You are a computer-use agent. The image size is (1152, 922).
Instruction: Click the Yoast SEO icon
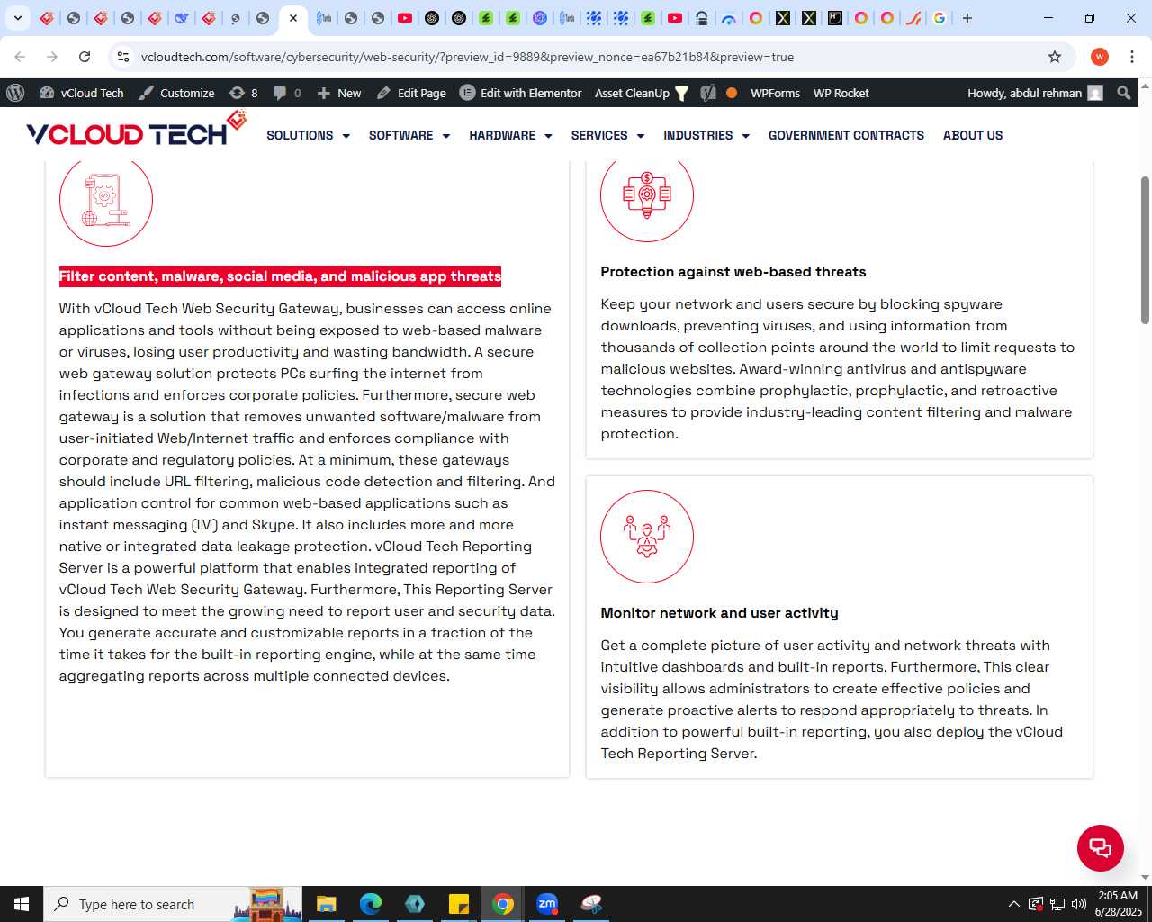(708, 93)
